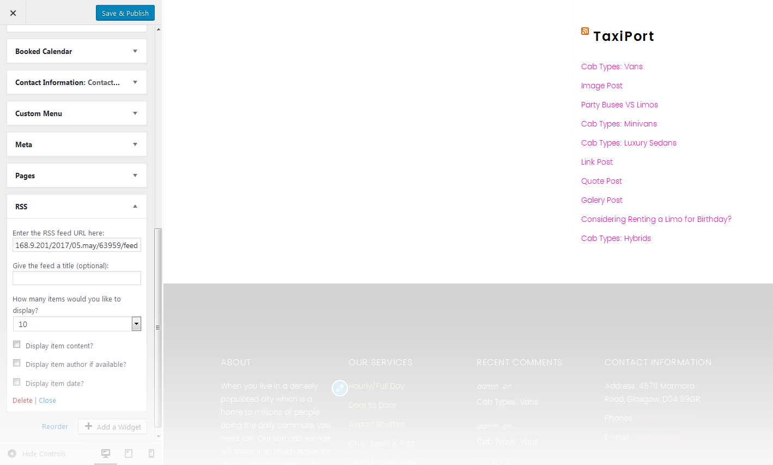The height and width of the screenshot is (465, 773).
Task: Click the blue pencil edit icon in the footer
Action: [x=339, y=388]
